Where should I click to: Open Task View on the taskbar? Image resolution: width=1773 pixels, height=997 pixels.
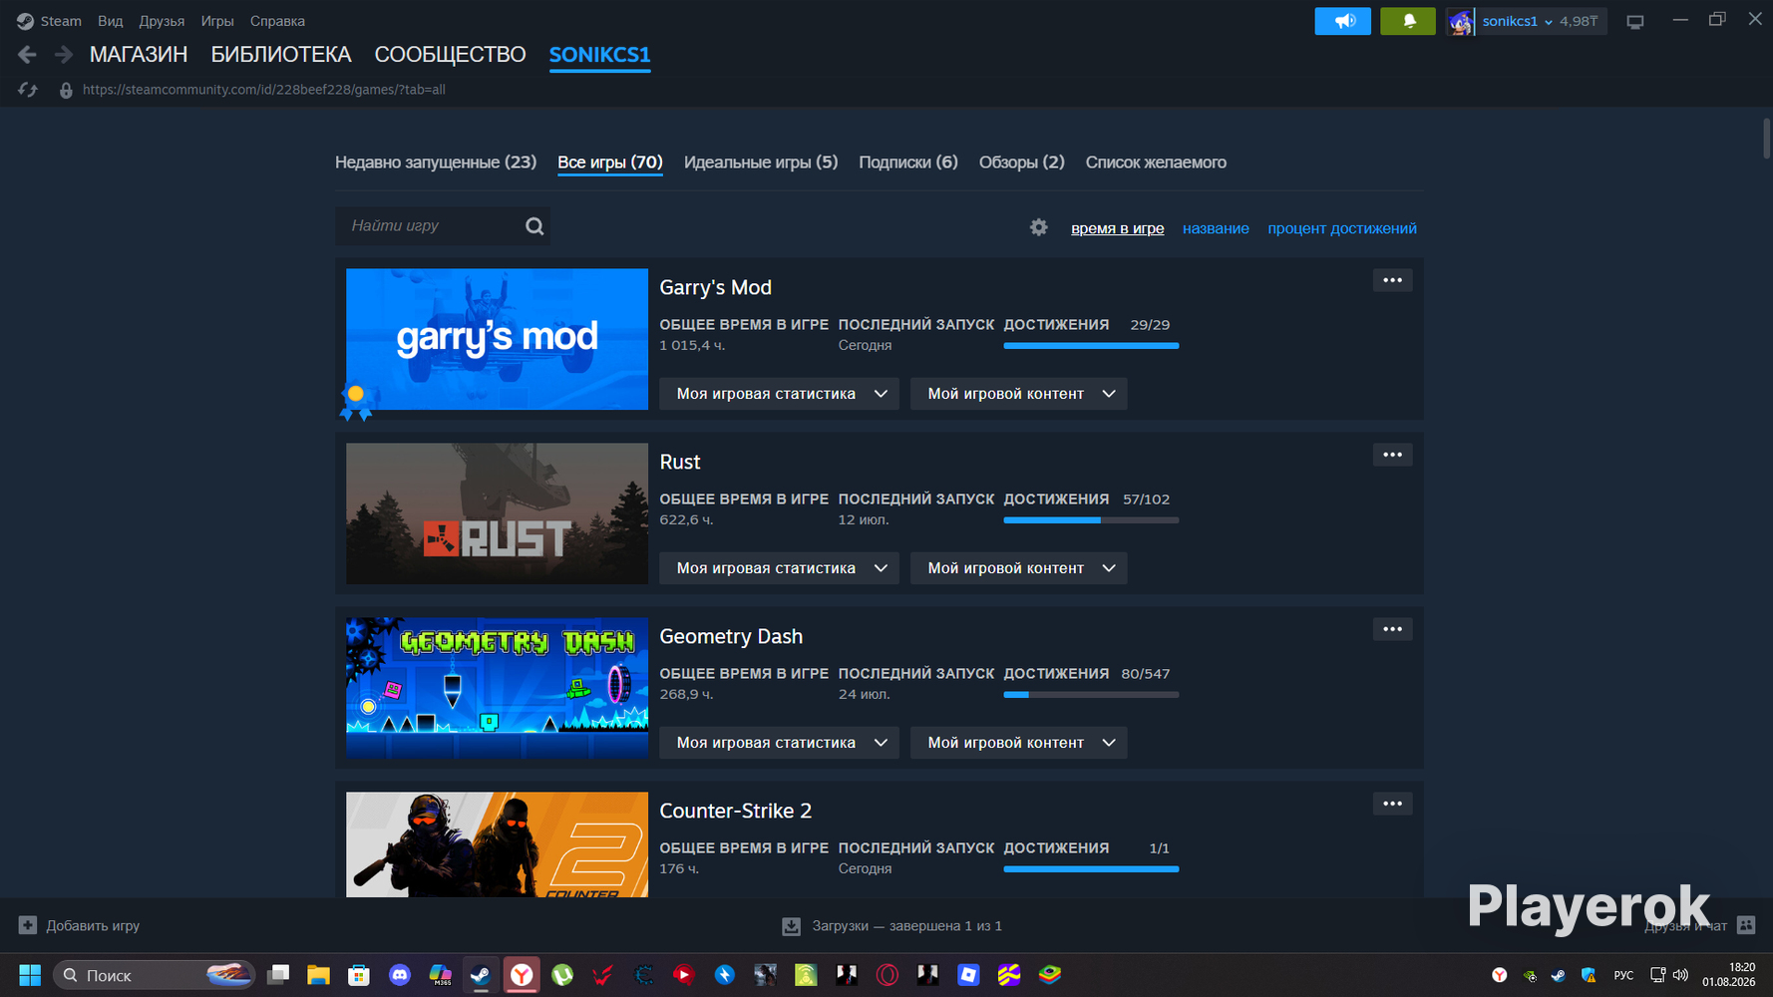pyautogui.click(x=278, y=975)
